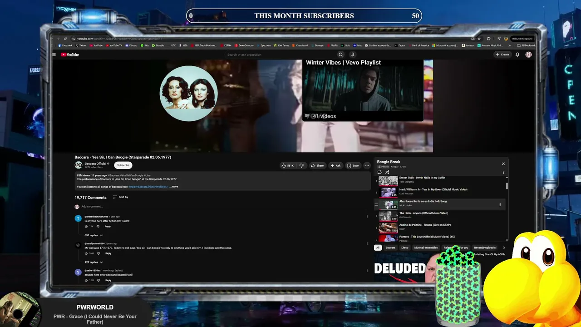The width and height of the screenshot is (581, 327).
Task: Reload the page in the browser
Action: (65, 39)
